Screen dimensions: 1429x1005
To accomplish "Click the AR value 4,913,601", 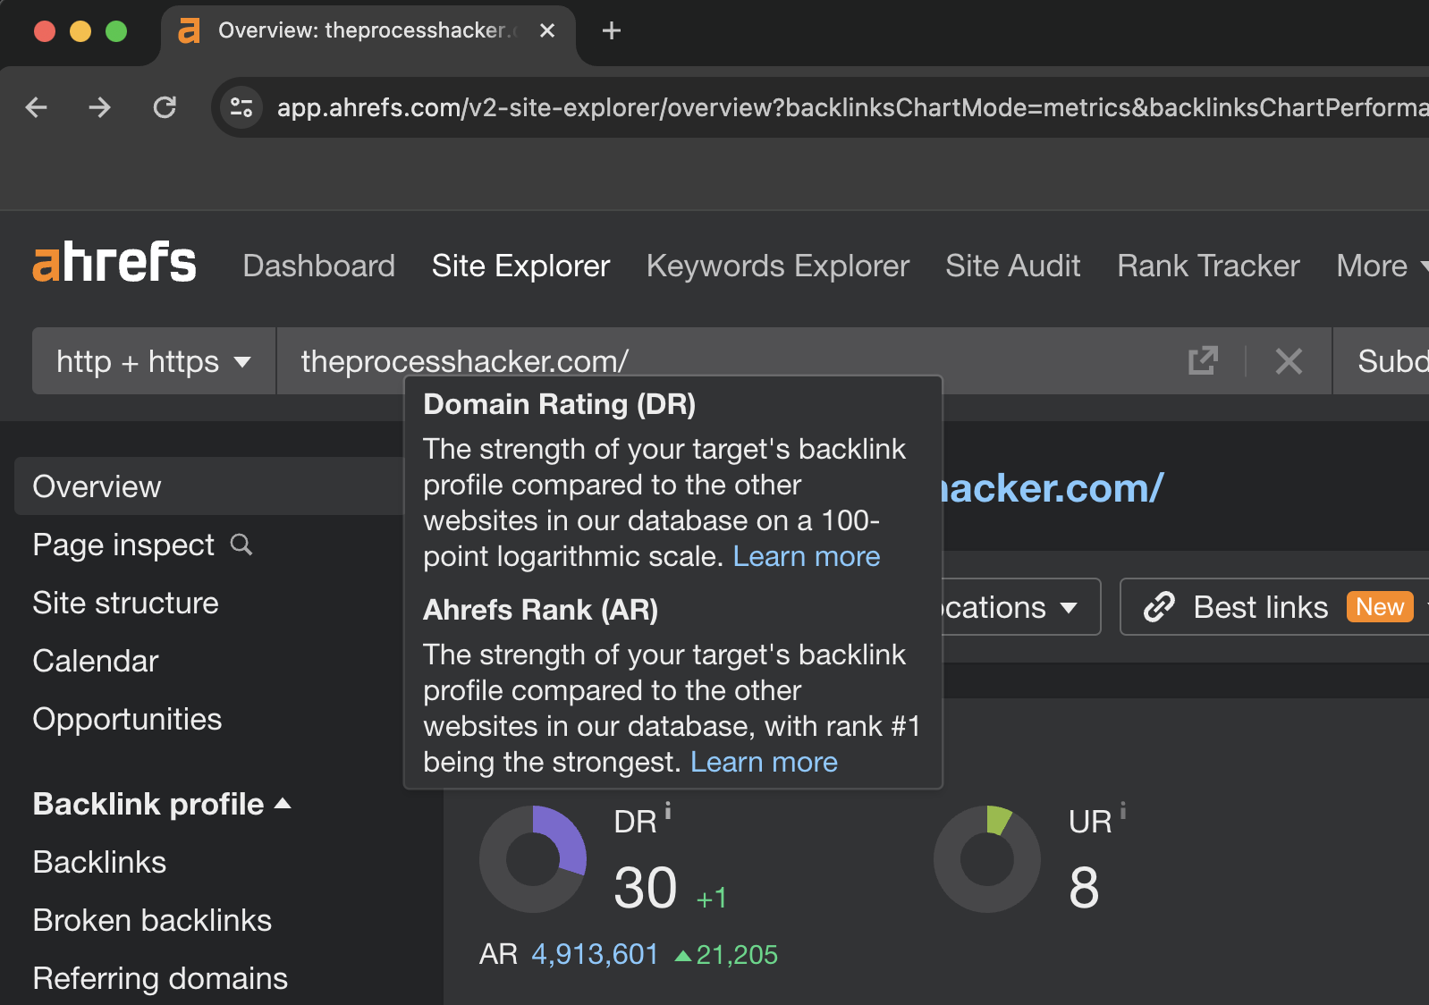I will [595, 954].
